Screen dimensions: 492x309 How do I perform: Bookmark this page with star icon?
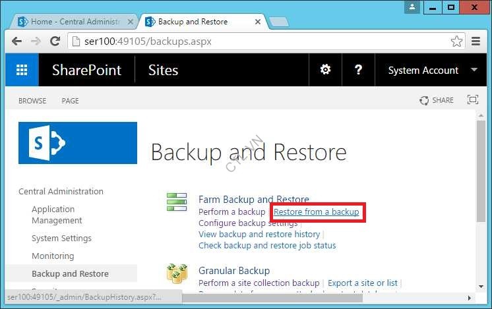(x=456, y=42)
